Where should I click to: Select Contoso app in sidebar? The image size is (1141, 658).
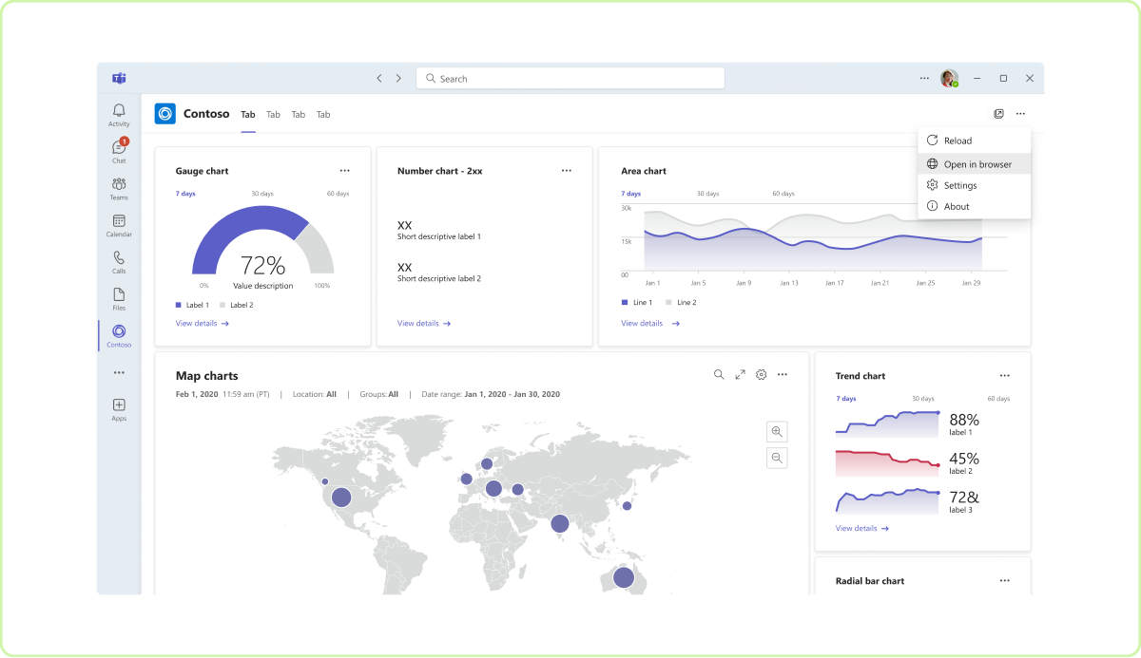[x=119, y=335]
